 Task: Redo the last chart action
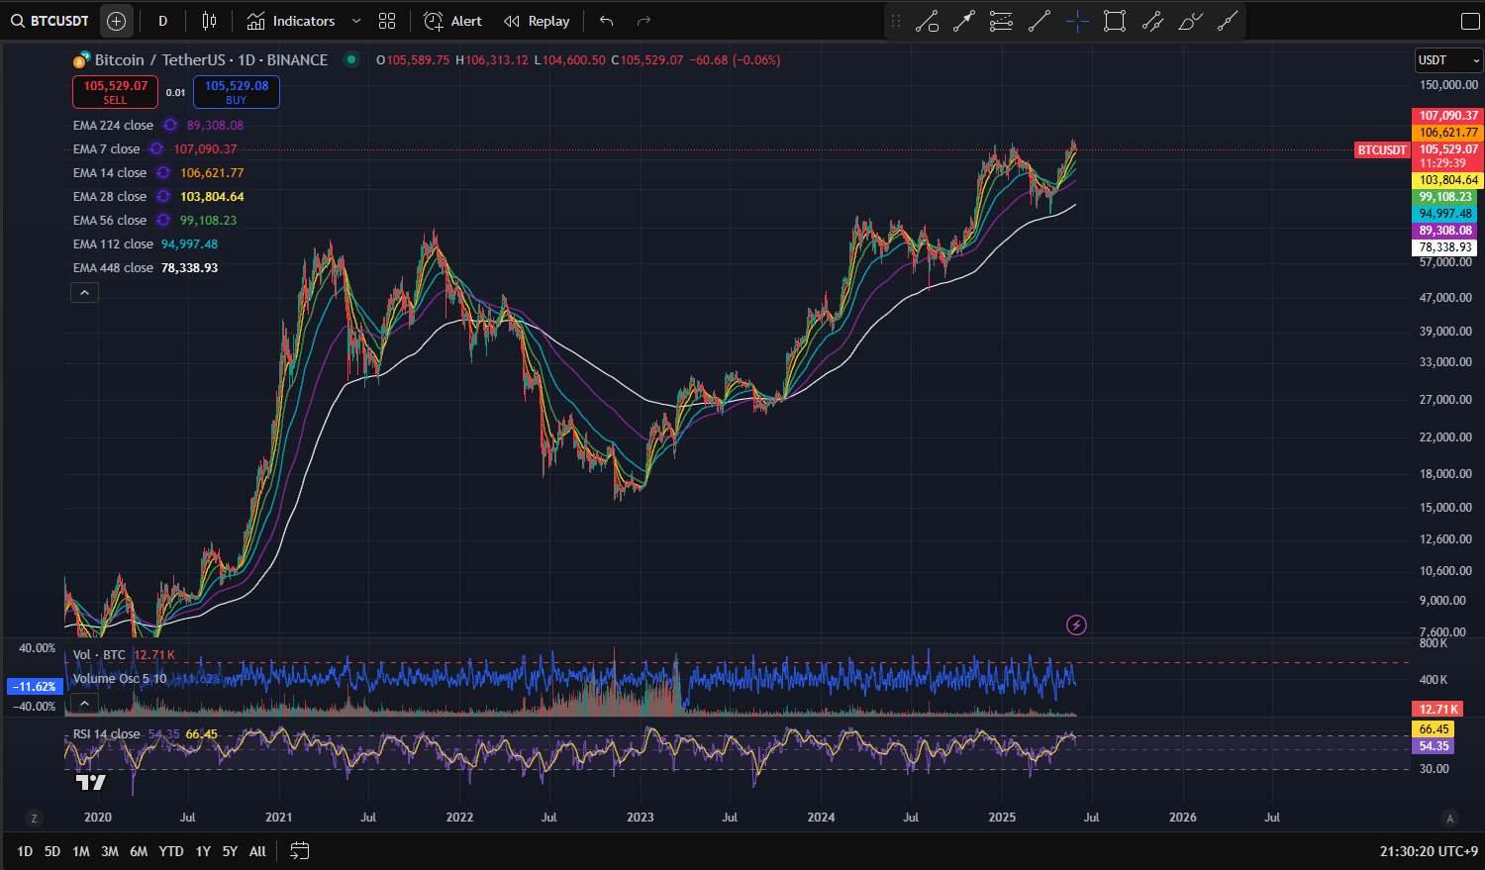[x=643, y=21]
